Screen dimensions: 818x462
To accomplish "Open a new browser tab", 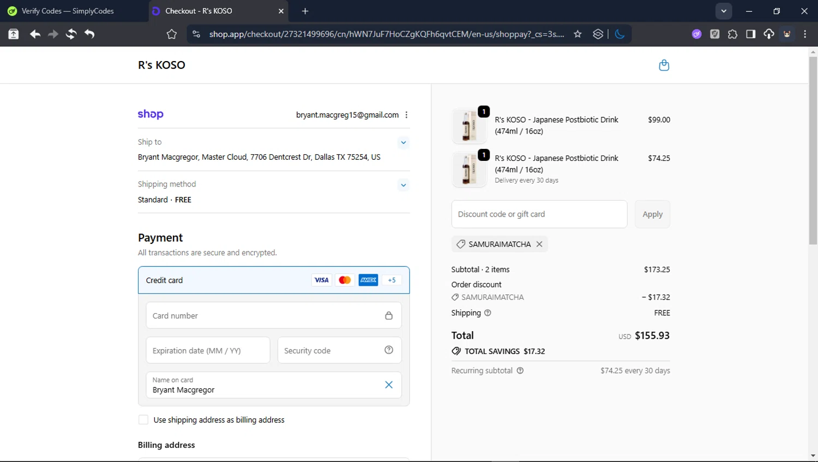I will (x=305, y=11).
